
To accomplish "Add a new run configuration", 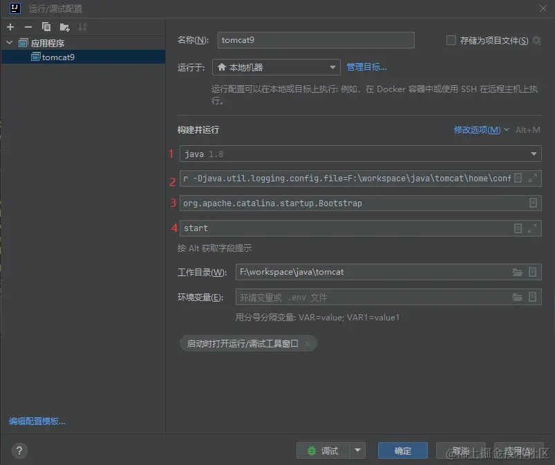I will click(10, 27).
